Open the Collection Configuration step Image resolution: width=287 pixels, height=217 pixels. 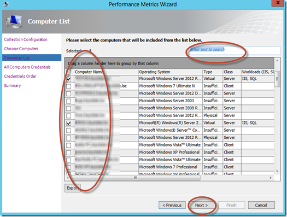(x=26, y=39)
